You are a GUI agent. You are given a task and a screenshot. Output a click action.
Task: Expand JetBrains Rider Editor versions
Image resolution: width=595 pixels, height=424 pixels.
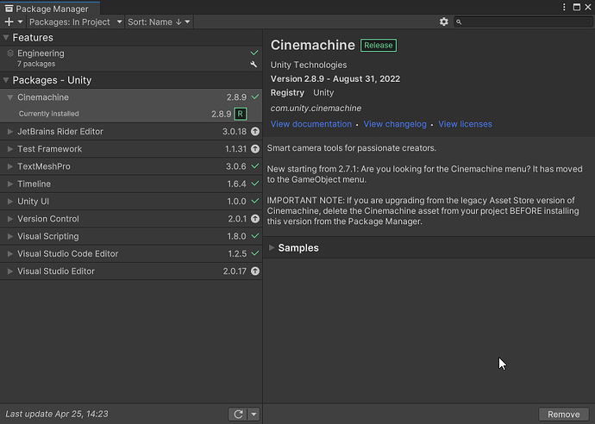(x=10, y=132)
